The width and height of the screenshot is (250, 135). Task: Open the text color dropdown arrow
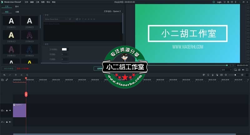(68, 49)
